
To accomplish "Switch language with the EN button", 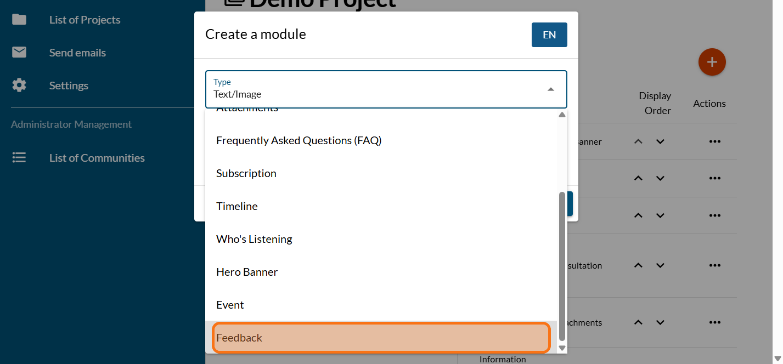I will 549,35.
